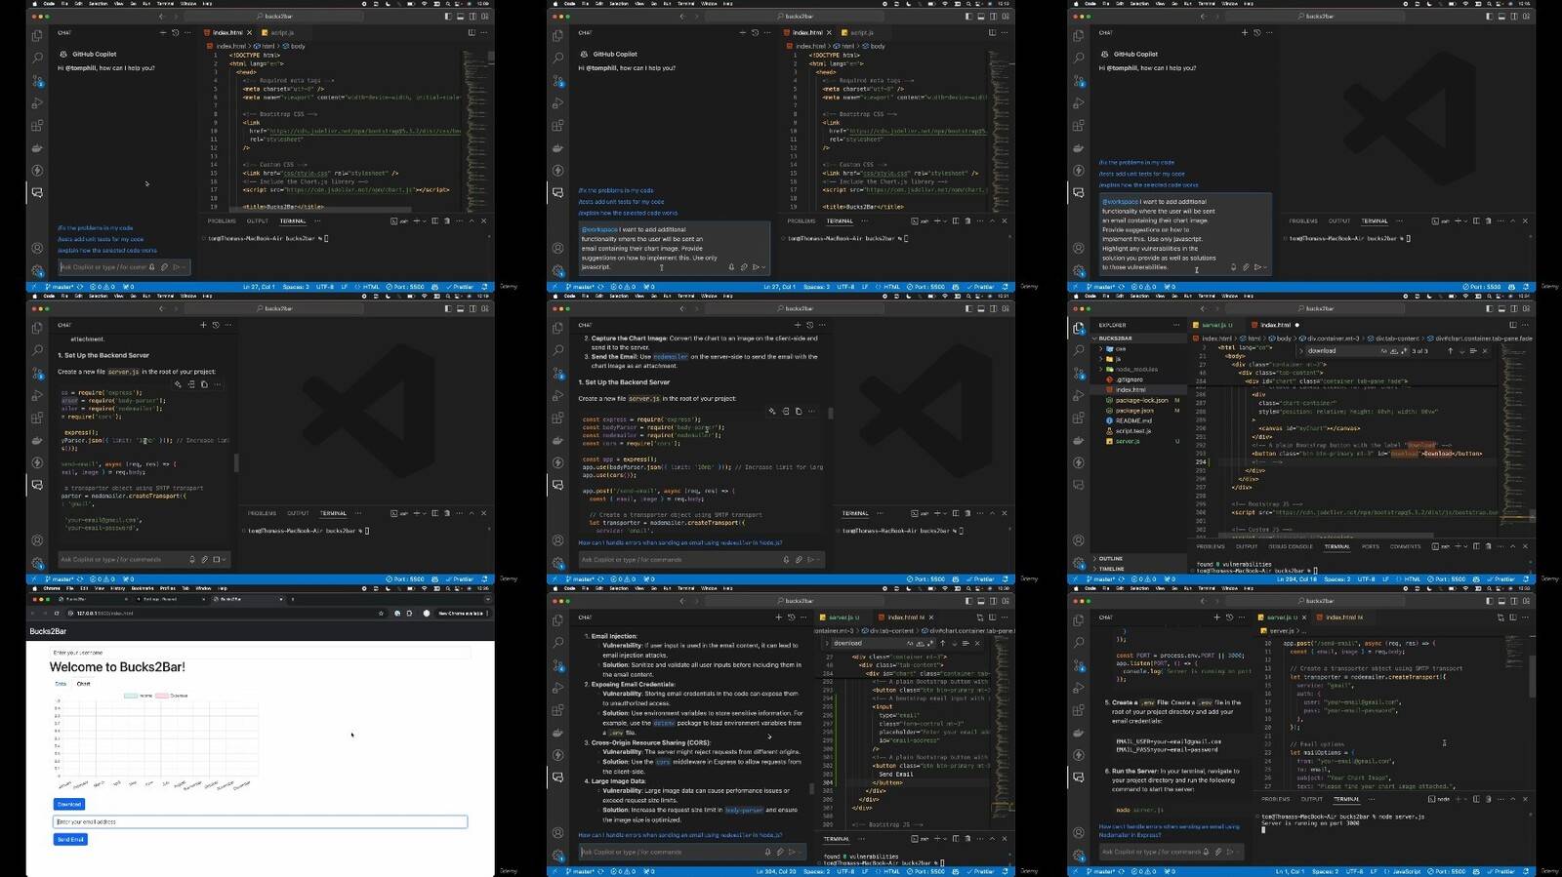
Task: Select Chat activity icon in top-left VS Code window
Action: pyautogui.click(x=37, y=192)
